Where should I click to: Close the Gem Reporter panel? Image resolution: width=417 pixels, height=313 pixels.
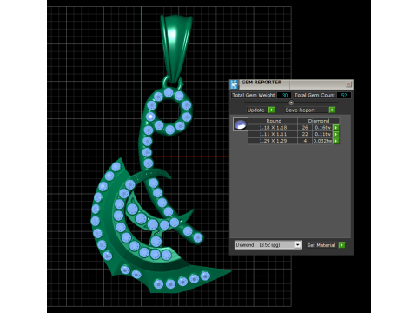tap(348, 84)
